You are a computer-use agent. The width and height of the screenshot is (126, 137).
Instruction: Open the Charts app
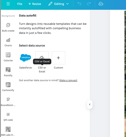point(8,42)
